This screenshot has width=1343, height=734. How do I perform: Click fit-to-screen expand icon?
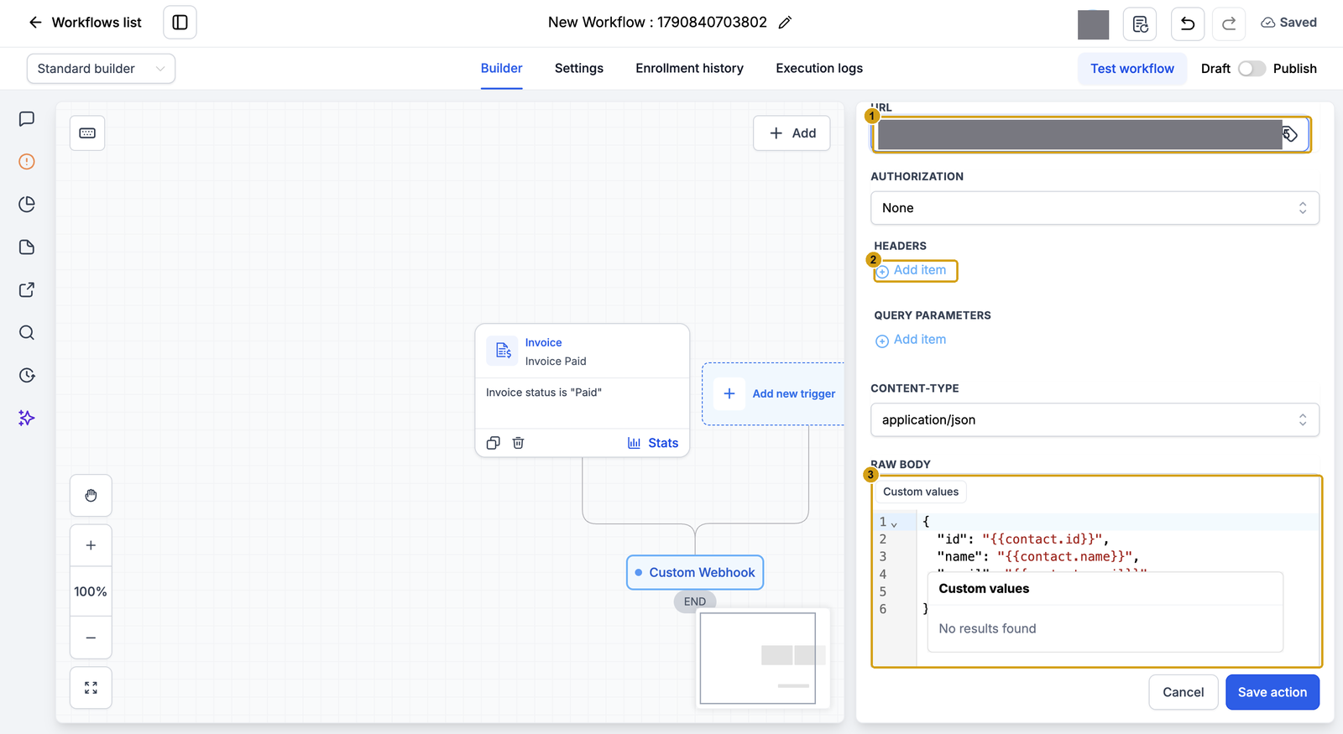click(91, 688)
